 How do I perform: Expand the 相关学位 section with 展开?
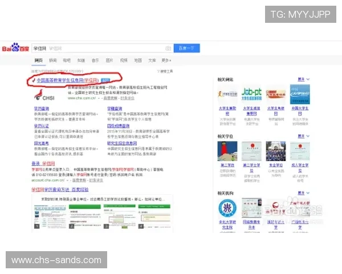pyautogui.click(x=304, y=136)
